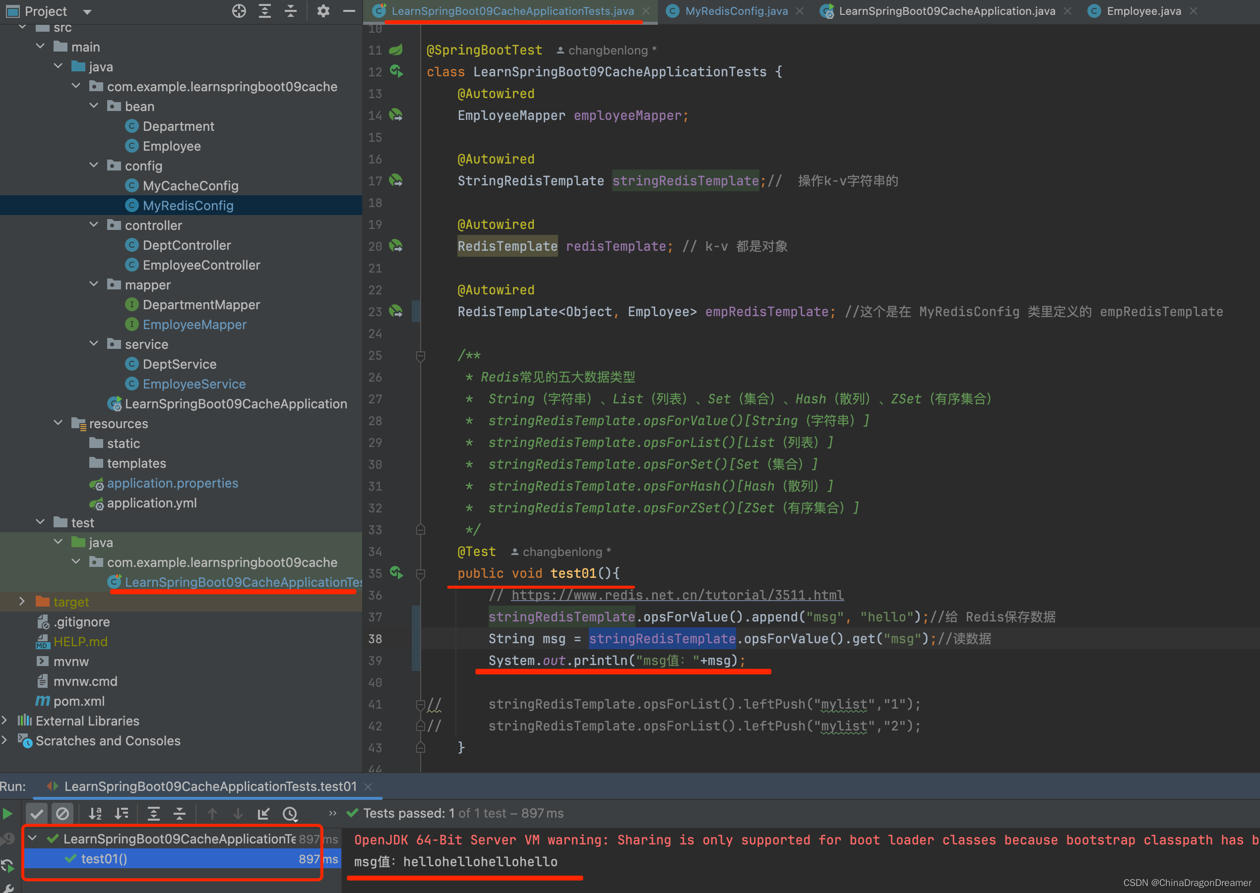Click the bookmark/gutter icon on line 12
The width and height of the screenshot is (1260, 893).
click(x=396, y=69)
